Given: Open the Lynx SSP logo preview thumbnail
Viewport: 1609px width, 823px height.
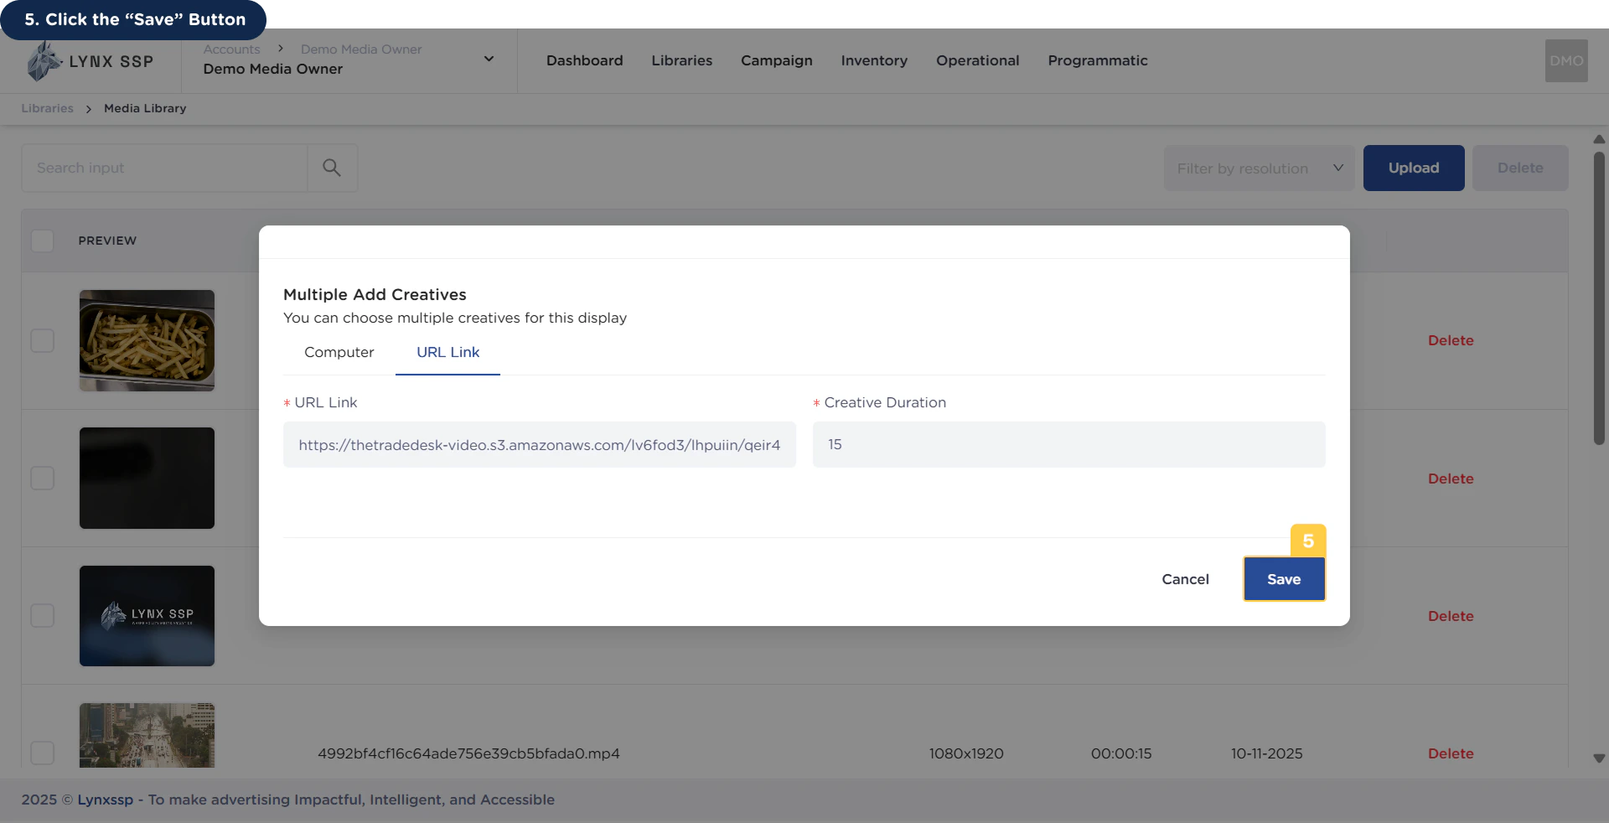Looking at the screenshot, I should [147, 615].
